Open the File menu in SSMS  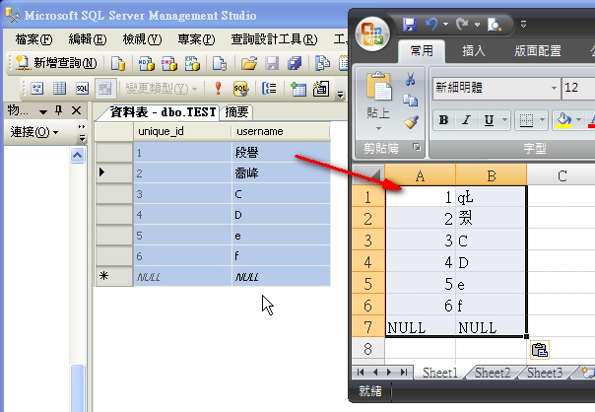33,39
